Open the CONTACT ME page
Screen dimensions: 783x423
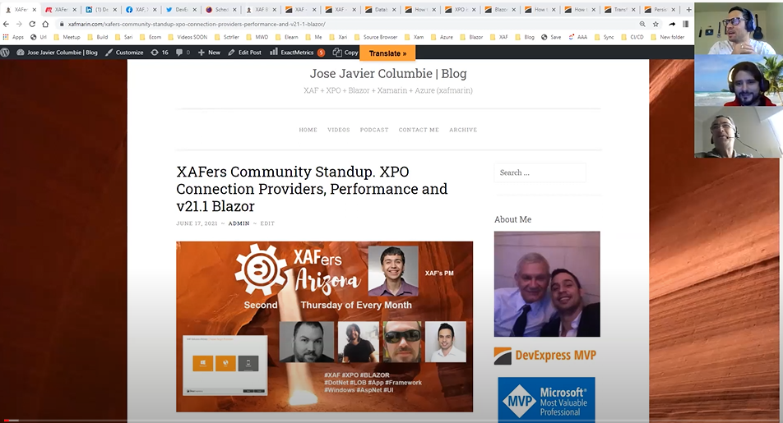[419, 130]
